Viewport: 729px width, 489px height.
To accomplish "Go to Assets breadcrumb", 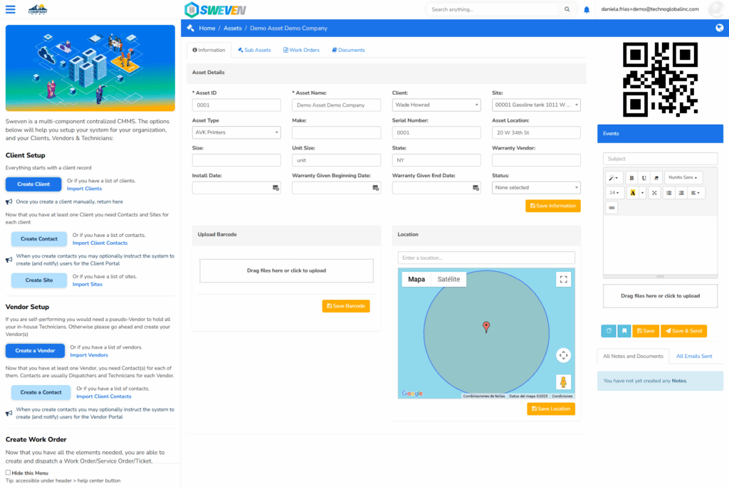I will tap(233, 28).
